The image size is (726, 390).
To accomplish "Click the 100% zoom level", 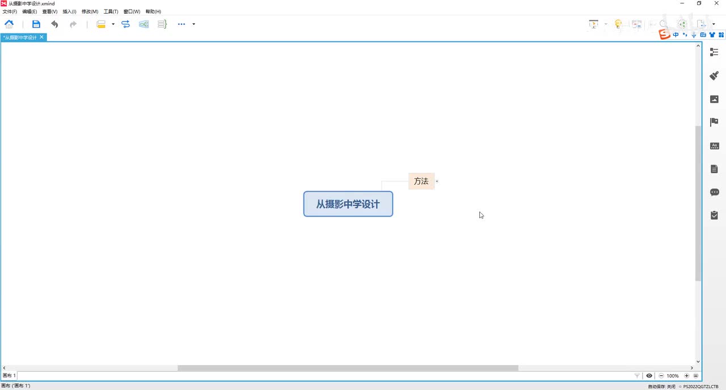I will pos(673,376).
